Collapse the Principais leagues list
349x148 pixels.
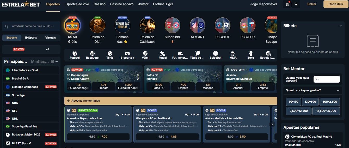(x=57, y=61)
